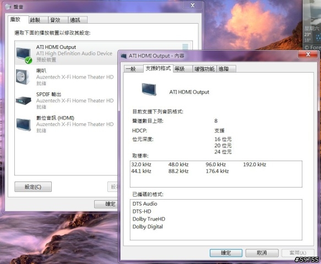
Task: Confirm with 確定 in properties dialog
Action: pos(226,253)
